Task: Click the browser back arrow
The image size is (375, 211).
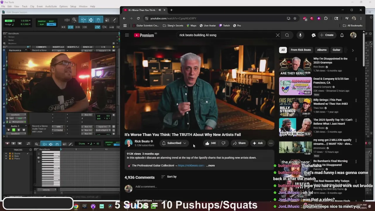Action: 125,18
